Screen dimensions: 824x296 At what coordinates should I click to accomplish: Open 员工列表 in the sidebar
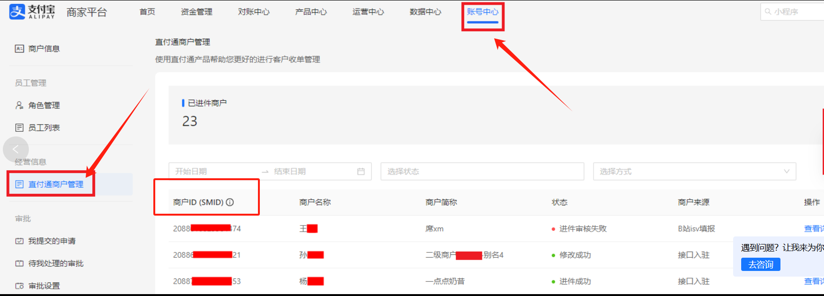(x=44, y=128)
